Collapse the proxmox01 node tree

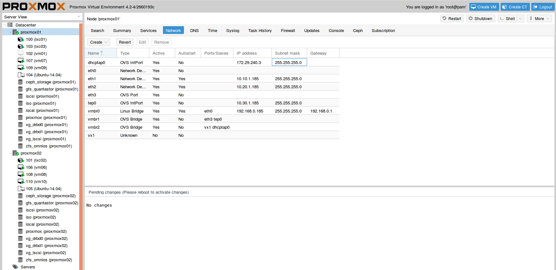tap(10, 32)
